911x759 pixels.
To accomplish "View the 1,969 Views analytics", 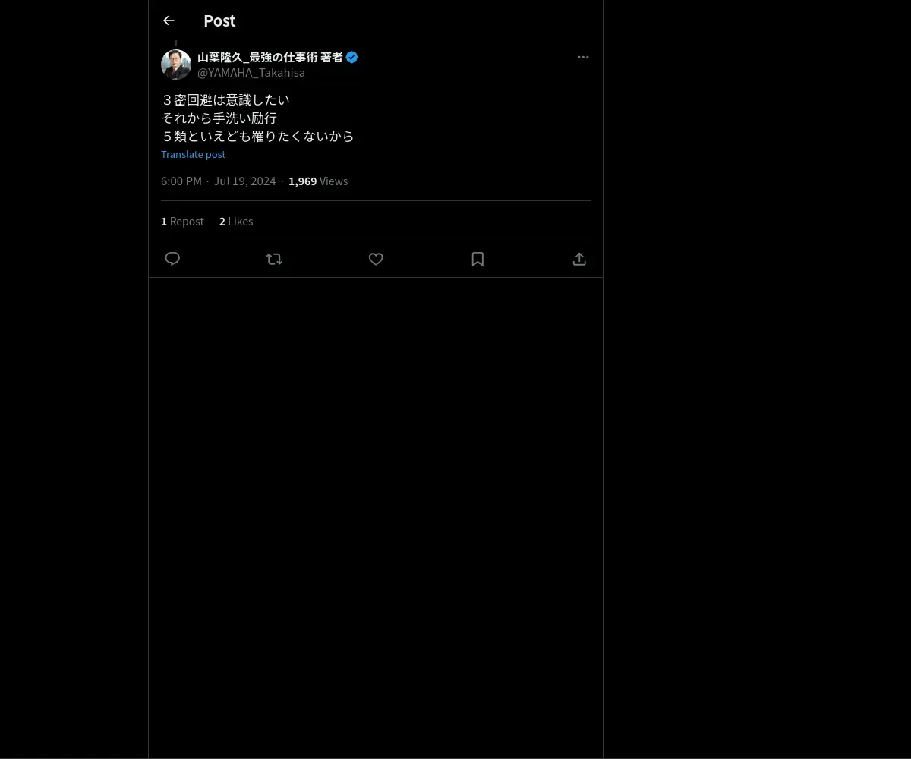I will [x=318, y=181].
